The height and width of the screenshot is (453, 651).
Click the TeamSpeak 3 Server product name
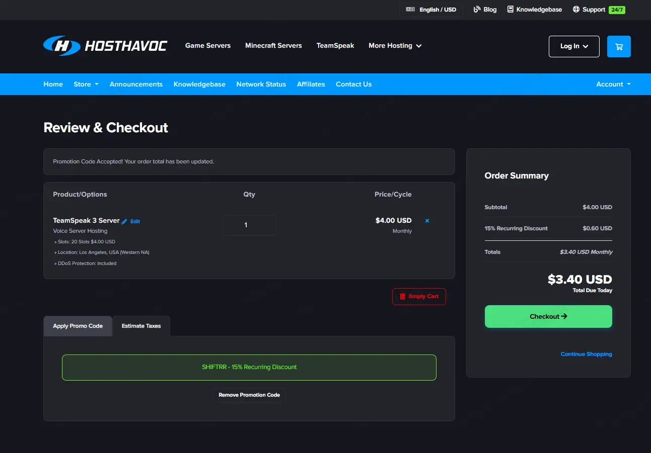(x=86, y=221)
